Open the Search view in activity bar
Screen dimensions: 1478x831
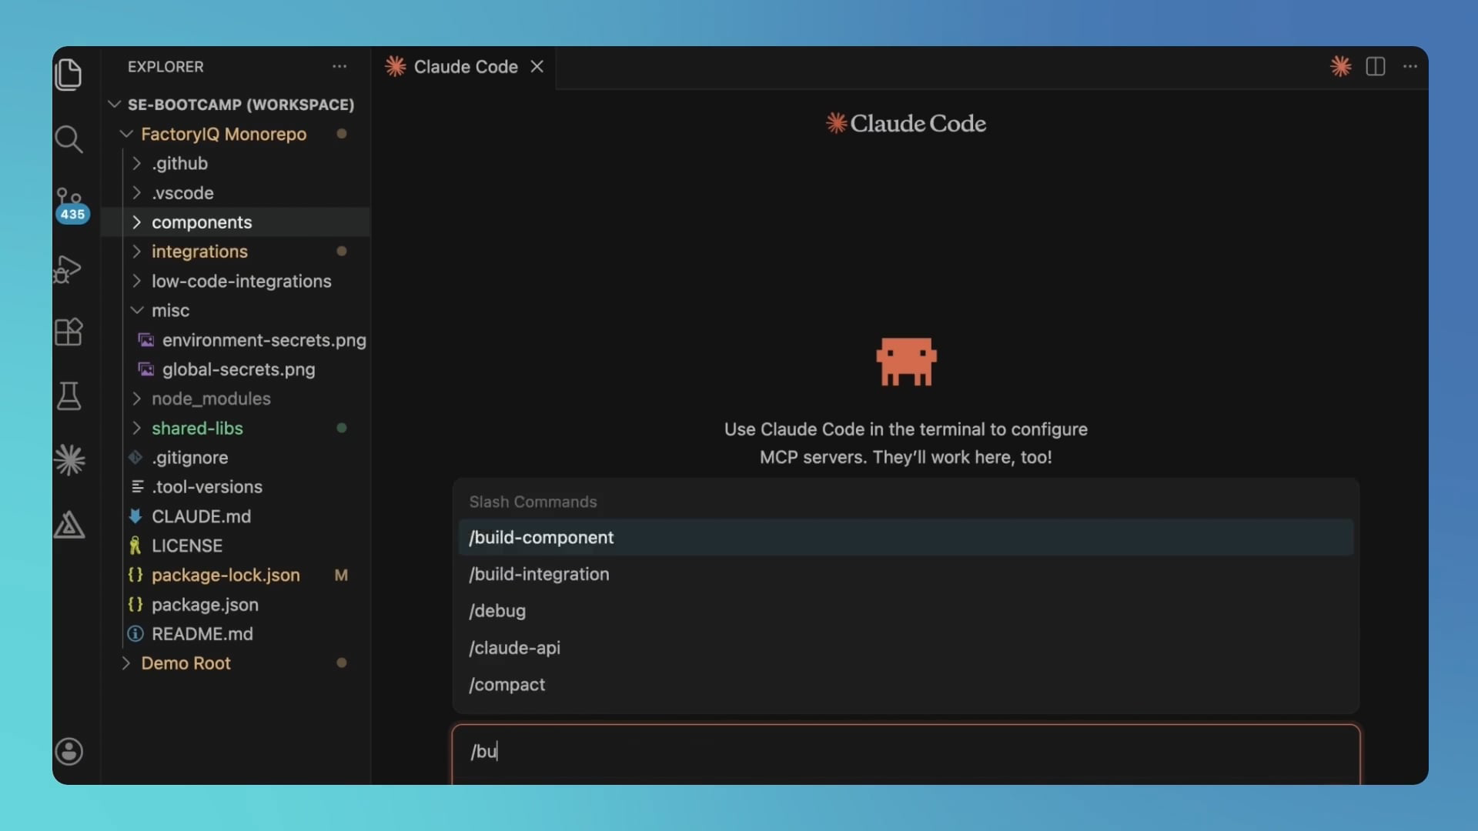click(69, 139)
